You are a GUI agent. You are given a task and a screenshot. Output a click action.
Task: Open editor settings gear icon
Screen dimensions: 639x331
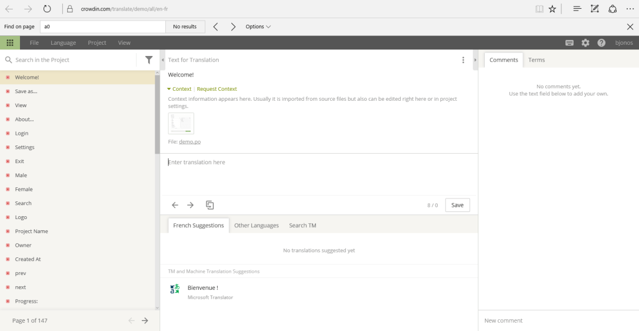click(x=585, y=43)
